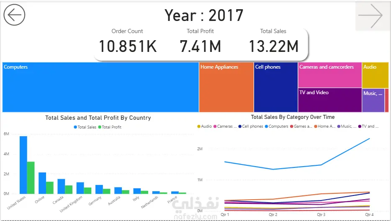Select Australia Total Sales bar
Screen dimensions: 391x221
[x=118, y=190]
